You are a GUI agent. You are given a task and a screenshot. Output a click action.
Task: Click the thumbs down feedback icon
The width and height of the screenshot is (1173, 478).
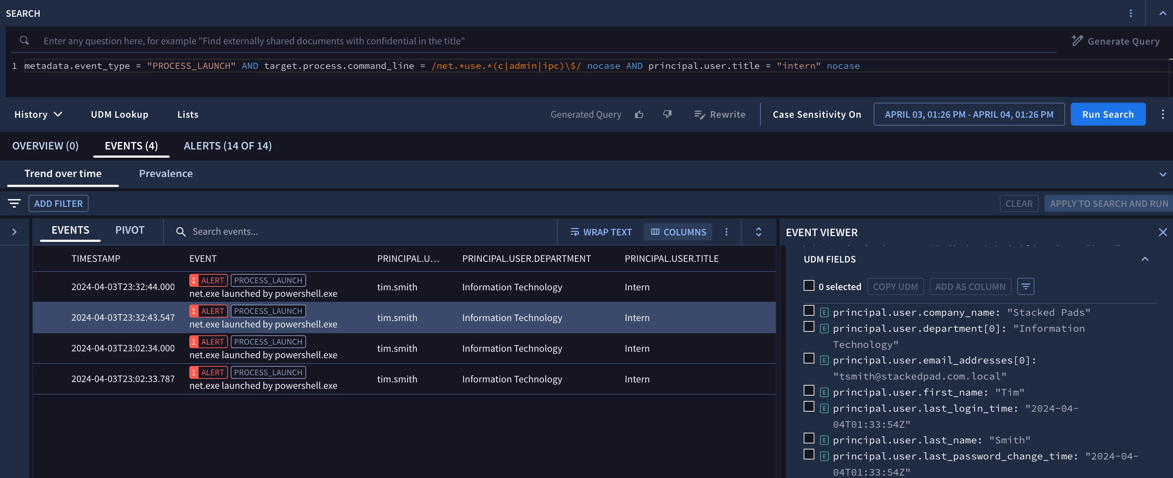click(667, 115)
